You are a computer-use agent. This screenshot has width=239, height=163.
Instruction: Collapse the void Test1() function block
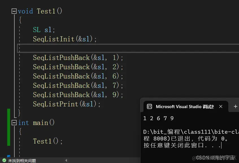[x=14, y=11]
